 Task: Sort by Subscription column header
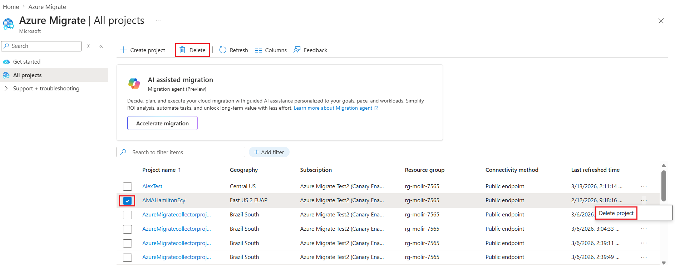coord(316,170)
